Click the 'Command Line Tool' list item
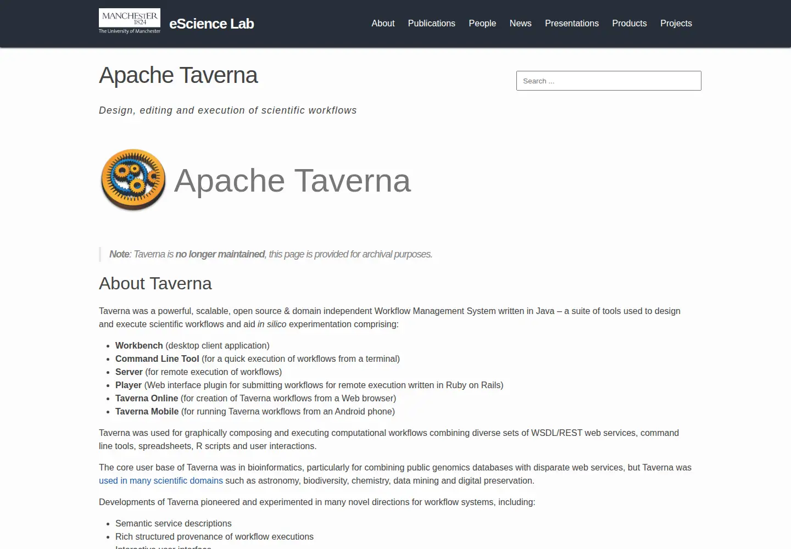This screenshot has height=549, width=791. [x=258, y=358]
